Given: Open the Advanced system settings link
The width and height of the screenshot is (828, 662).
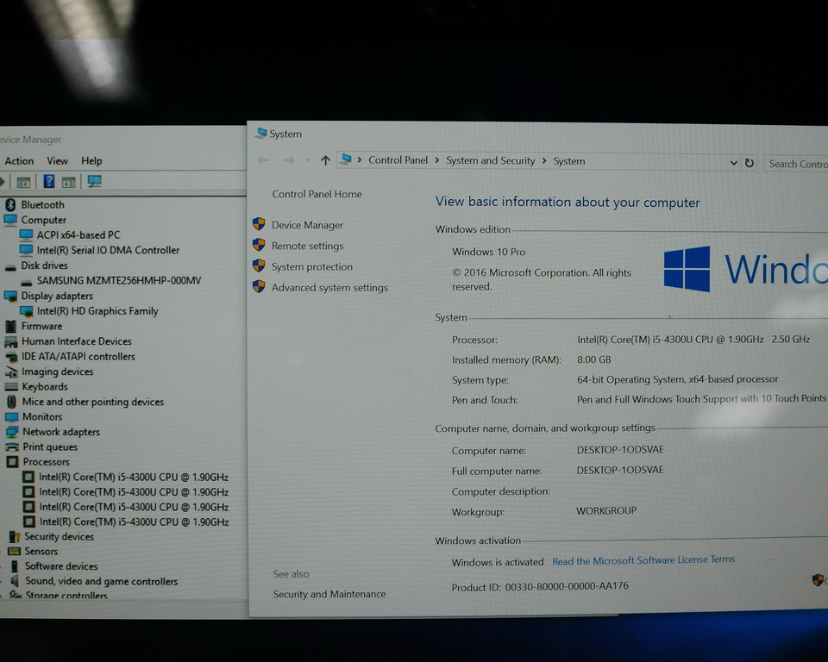Looking at the screenshot, I should tap(329, 287).
